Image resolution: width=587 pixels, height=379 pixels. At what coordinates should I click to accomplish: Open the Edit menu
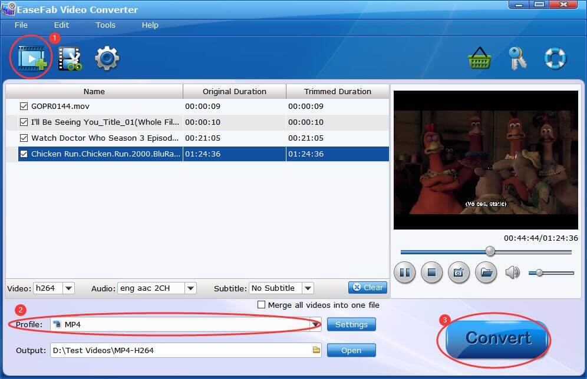pos(61,25)
